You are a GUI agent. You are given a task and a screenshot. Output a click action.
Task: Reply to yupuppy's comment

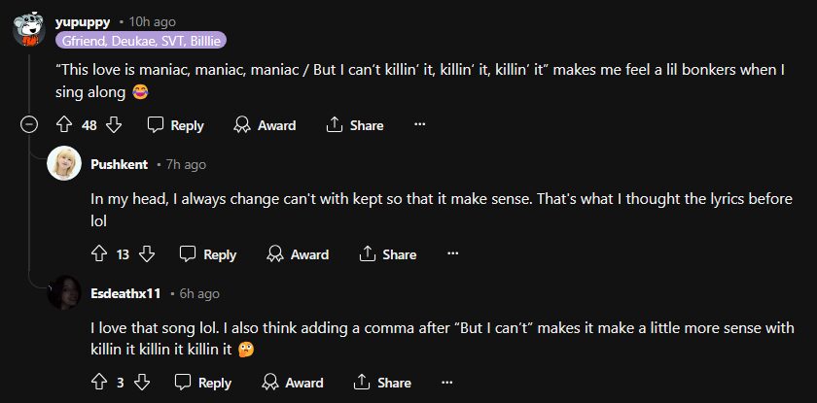coord(176,125)
